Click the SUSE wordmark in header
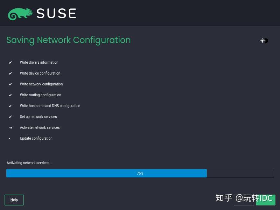The image size is (280, 210). (56, 13)
